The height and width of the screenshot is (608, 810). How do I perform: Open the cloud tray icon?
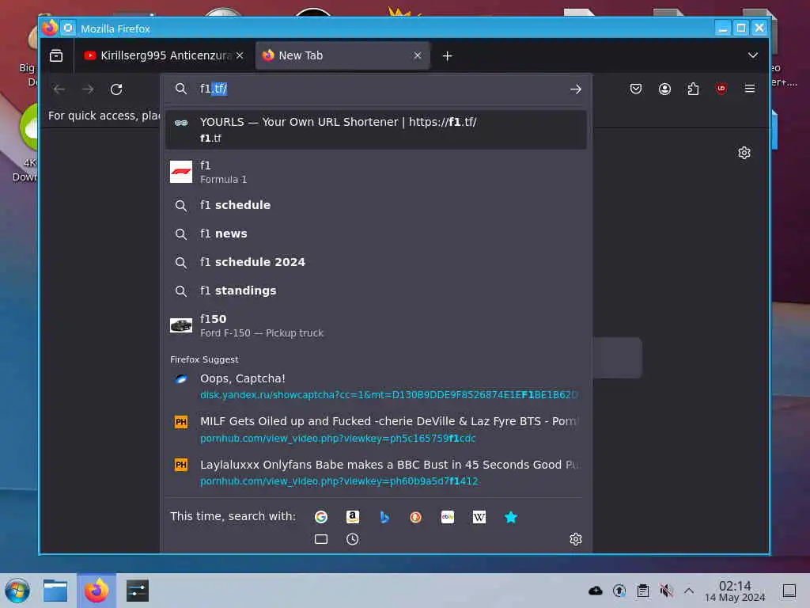click(x=595, y=591)
